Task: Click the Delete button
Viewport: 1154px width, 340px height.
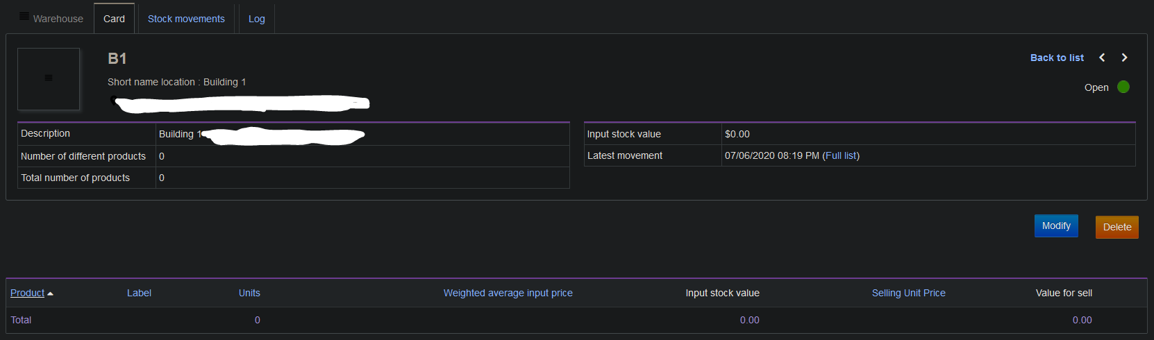Action: coord(1117,227)
